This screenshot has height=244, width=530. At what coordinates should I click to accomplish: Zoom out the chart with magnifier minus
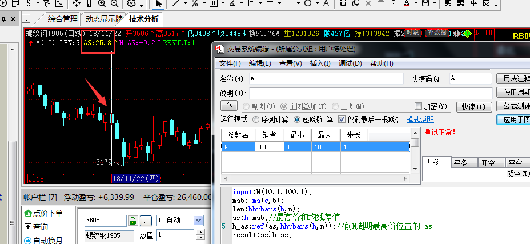[114, 3]
